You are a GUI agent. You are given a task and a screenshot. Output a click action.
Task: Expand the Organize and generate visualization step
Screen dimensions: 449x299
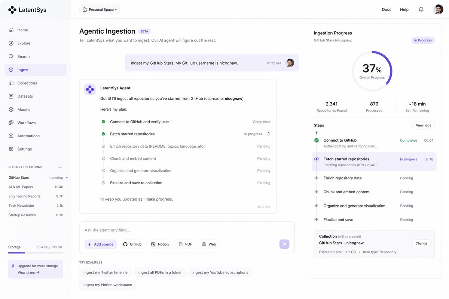pos(317,206)
